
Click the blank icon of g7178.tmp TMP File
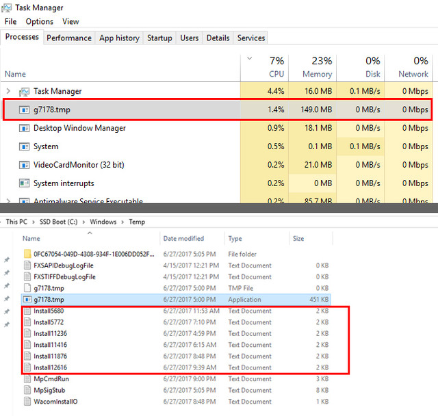[x=27, y=288]
